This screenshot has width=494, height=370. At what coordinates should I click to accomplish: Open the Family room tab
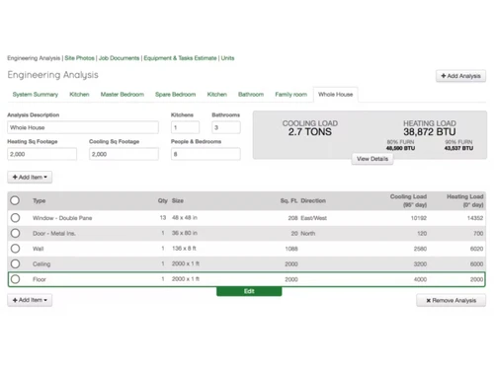291,95
